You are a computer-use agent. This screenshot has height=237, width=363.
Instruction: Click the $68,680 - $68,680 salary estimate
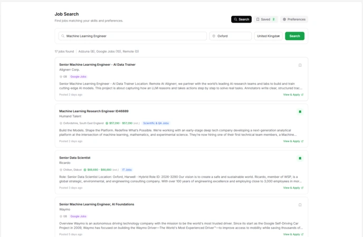click(x=99, y=170)
